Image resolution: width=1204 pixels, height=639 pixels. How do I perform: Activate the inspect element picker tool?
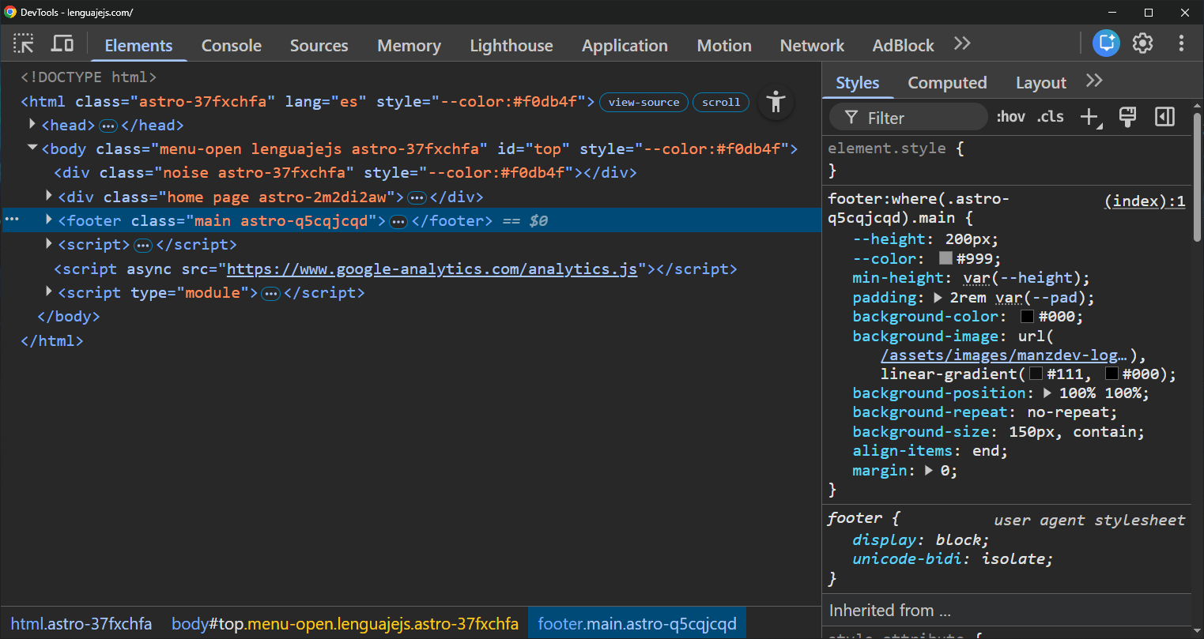[x=24, y=43]
